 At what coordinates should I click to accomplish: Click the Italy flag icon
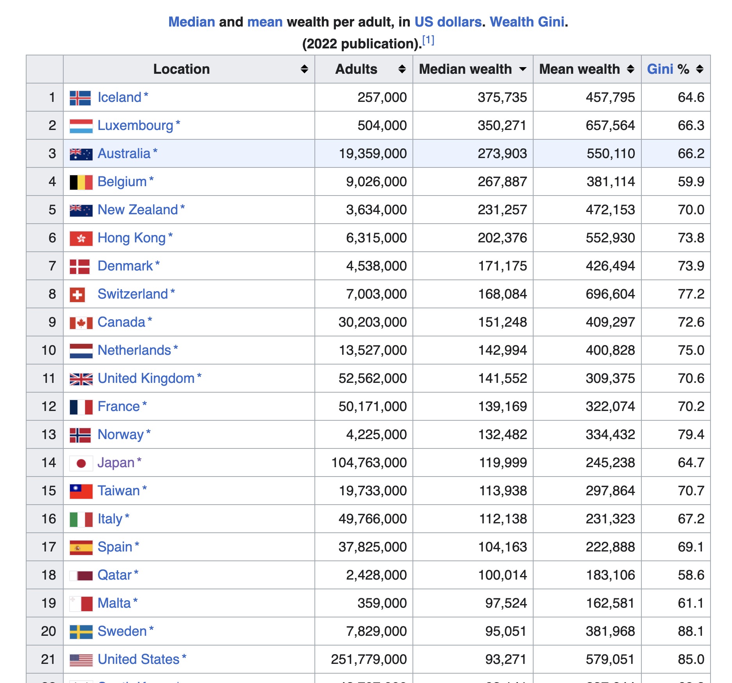[81, 519]
